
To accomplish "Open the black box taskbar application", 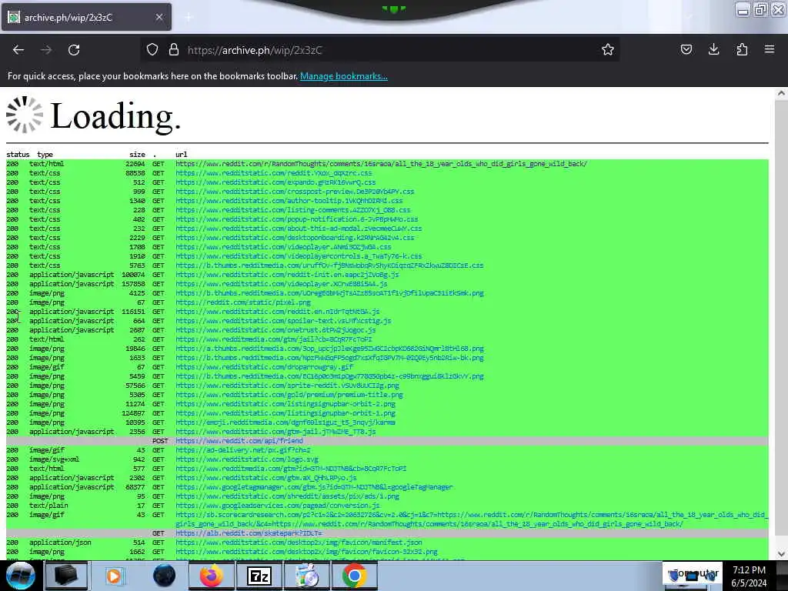I will [x=66, y=576].
